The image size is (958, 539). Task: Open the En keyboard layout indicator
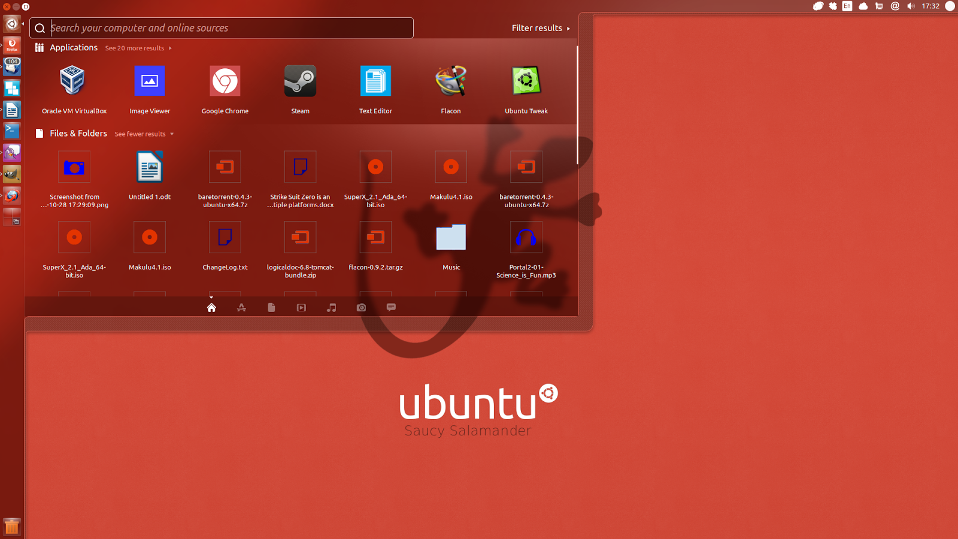point(847,6)
